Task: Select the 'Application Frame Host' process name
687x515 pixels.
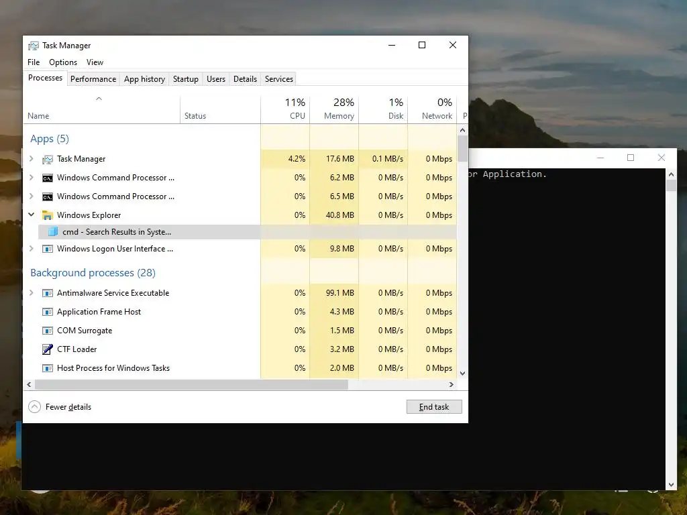Action: coord(99,312)
